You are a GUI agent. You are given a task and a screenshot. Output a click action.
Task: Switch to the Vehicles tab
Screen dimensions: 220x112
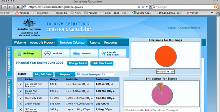click(x=56, y=54)
